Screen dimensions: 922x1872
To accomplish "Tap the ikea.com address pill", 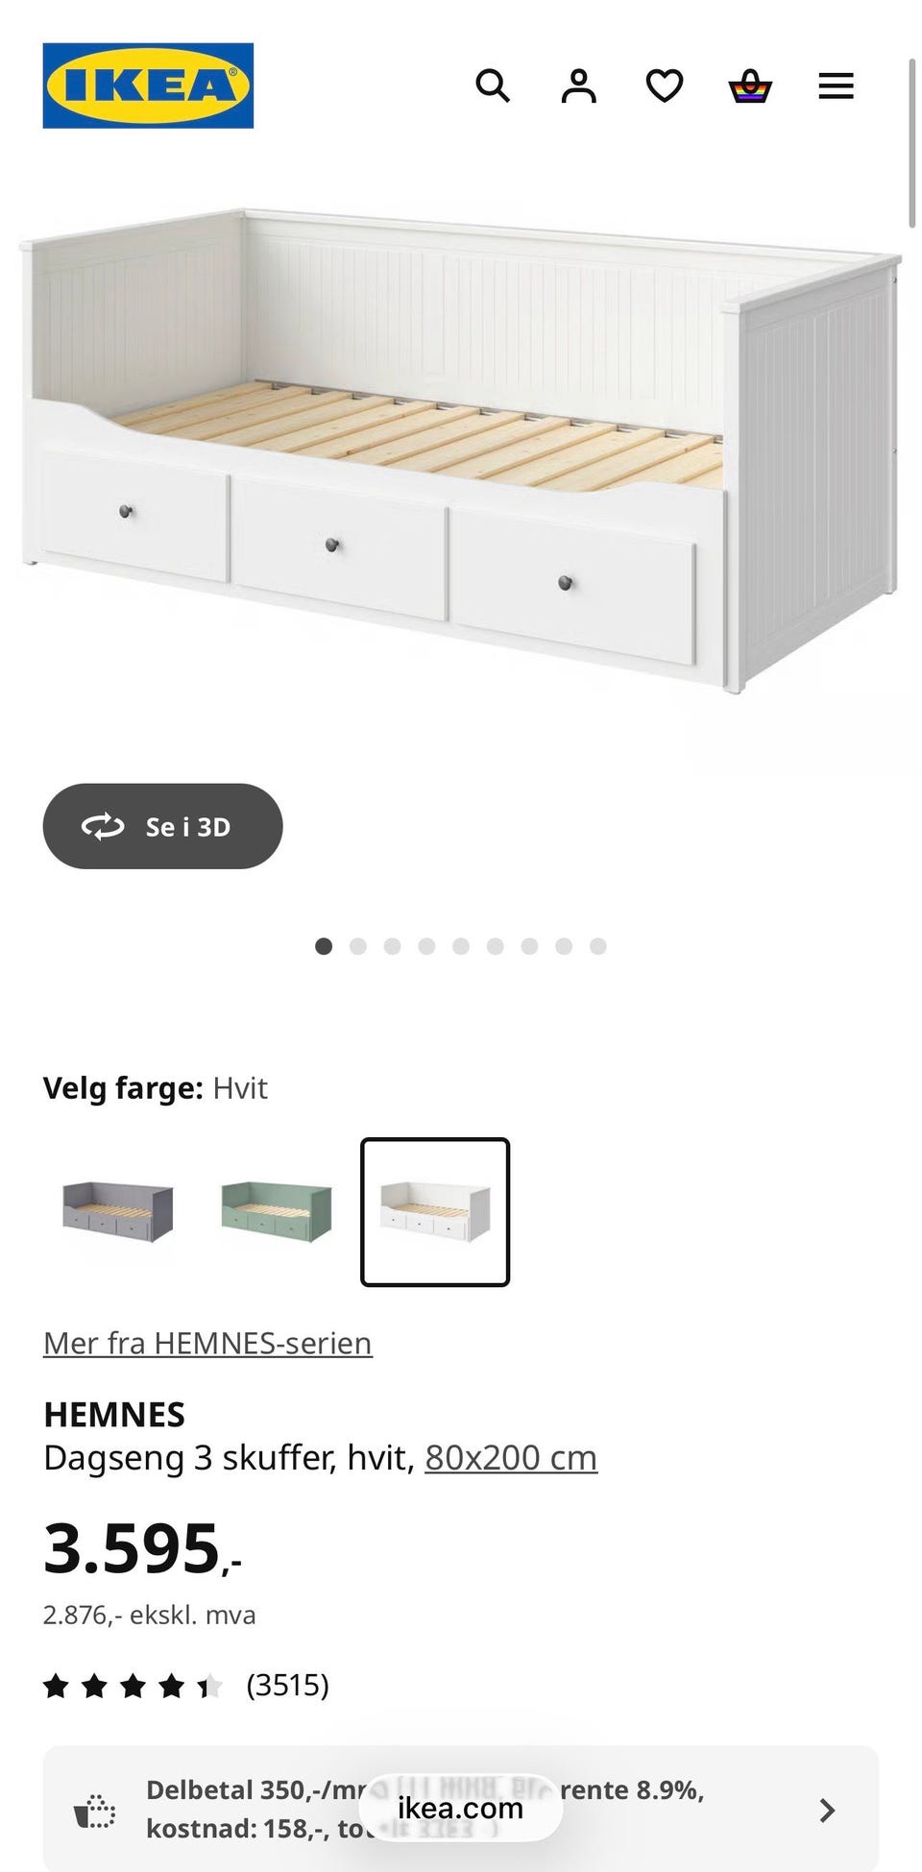I will coord(461,1808).
